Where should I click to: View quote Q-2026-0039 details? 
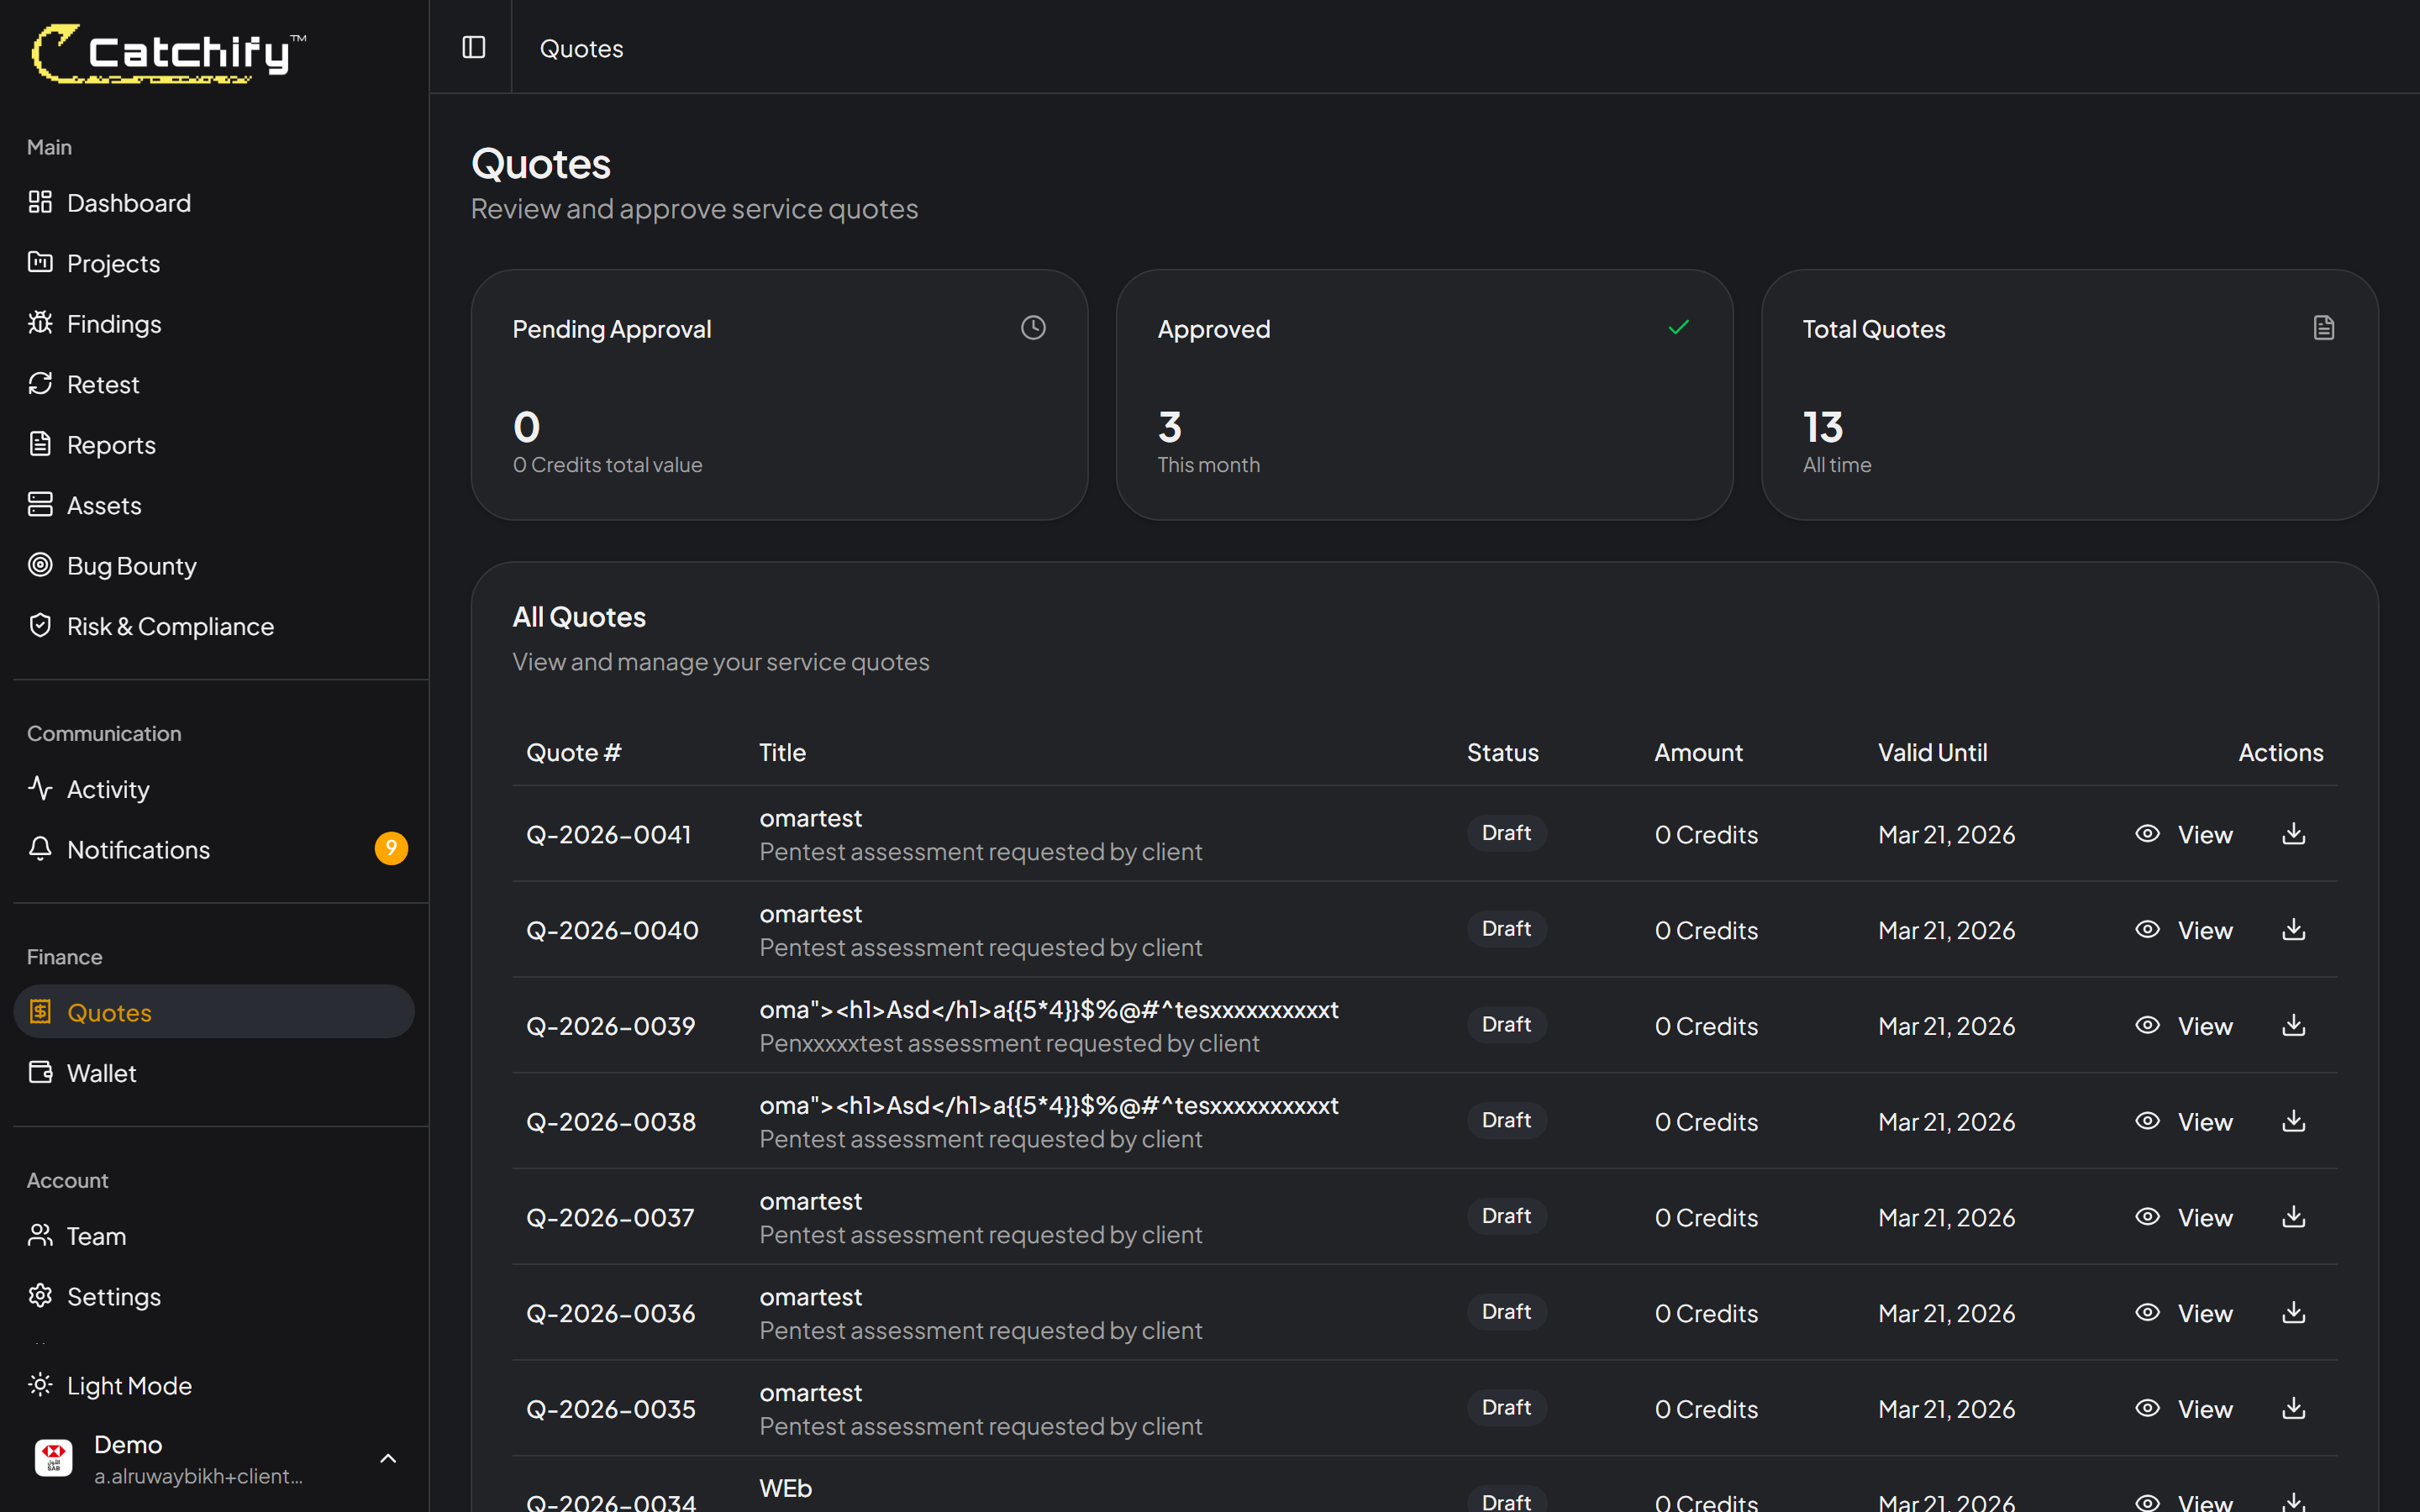(2205, 1025)
